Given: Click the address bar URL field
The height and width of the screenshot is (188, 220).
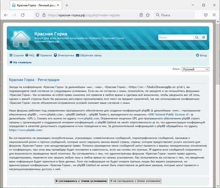Looking at the screenshot, I should tap(92, 15).
